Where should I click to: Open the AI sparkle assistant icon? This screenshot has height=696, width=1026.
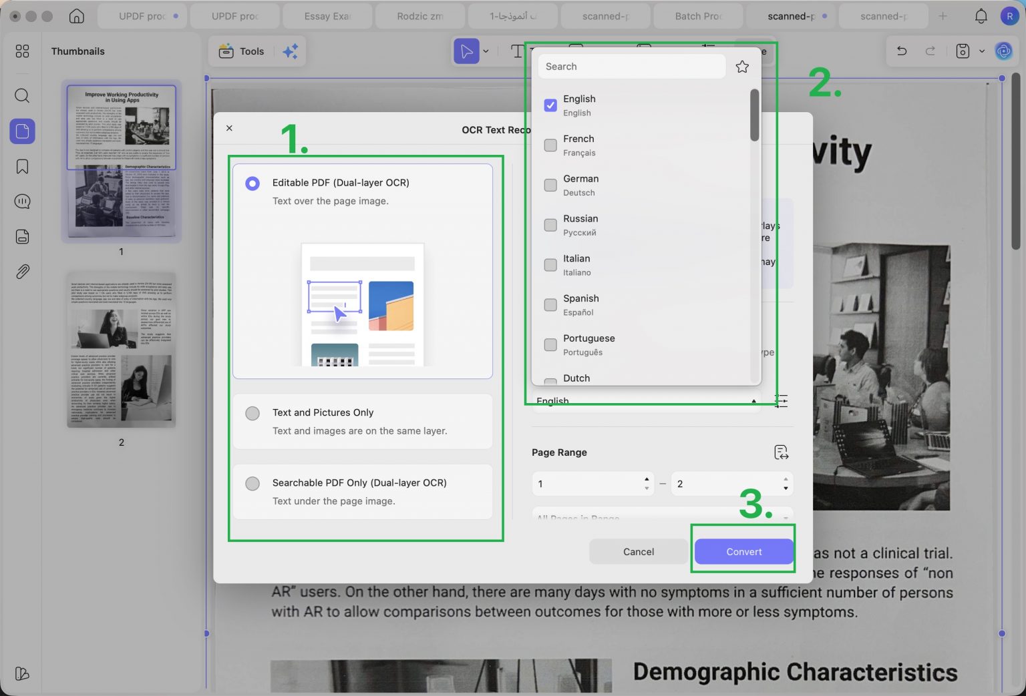pyautogui.click(x=291, y=51)
